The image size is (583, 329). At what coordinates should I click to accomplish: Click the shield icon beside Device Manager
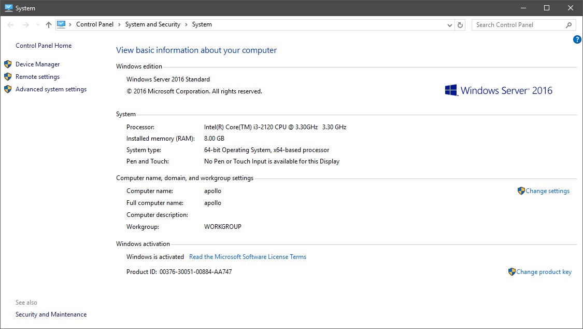(x=8, y=64)
